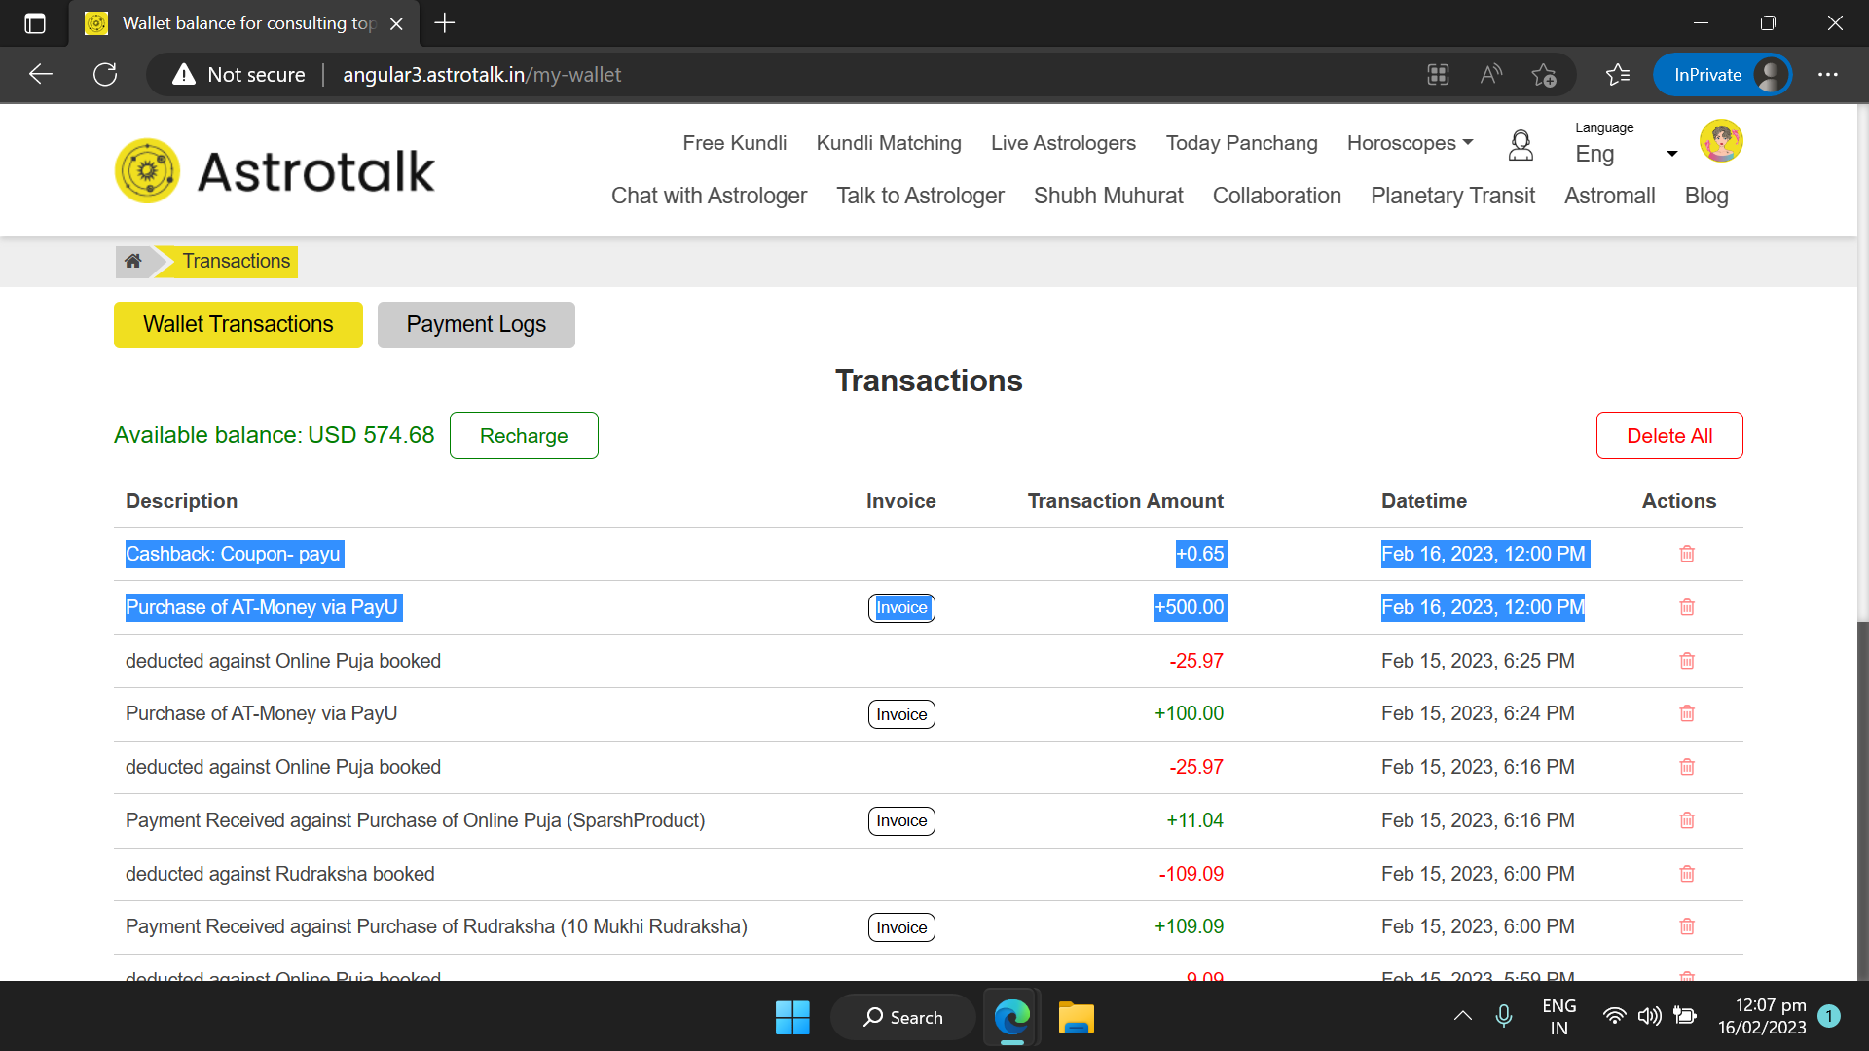Open the user account profile icon

[x=1521, y=145]
